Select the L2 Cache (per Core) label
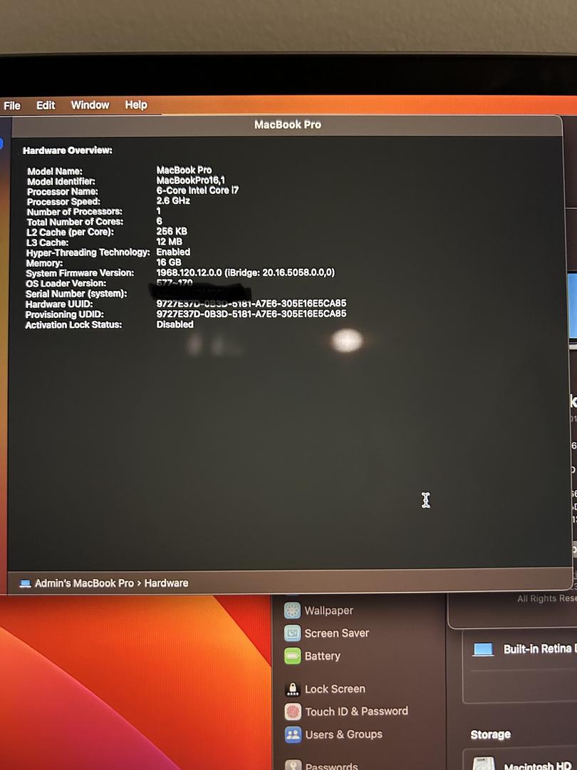 coord(70,232)
